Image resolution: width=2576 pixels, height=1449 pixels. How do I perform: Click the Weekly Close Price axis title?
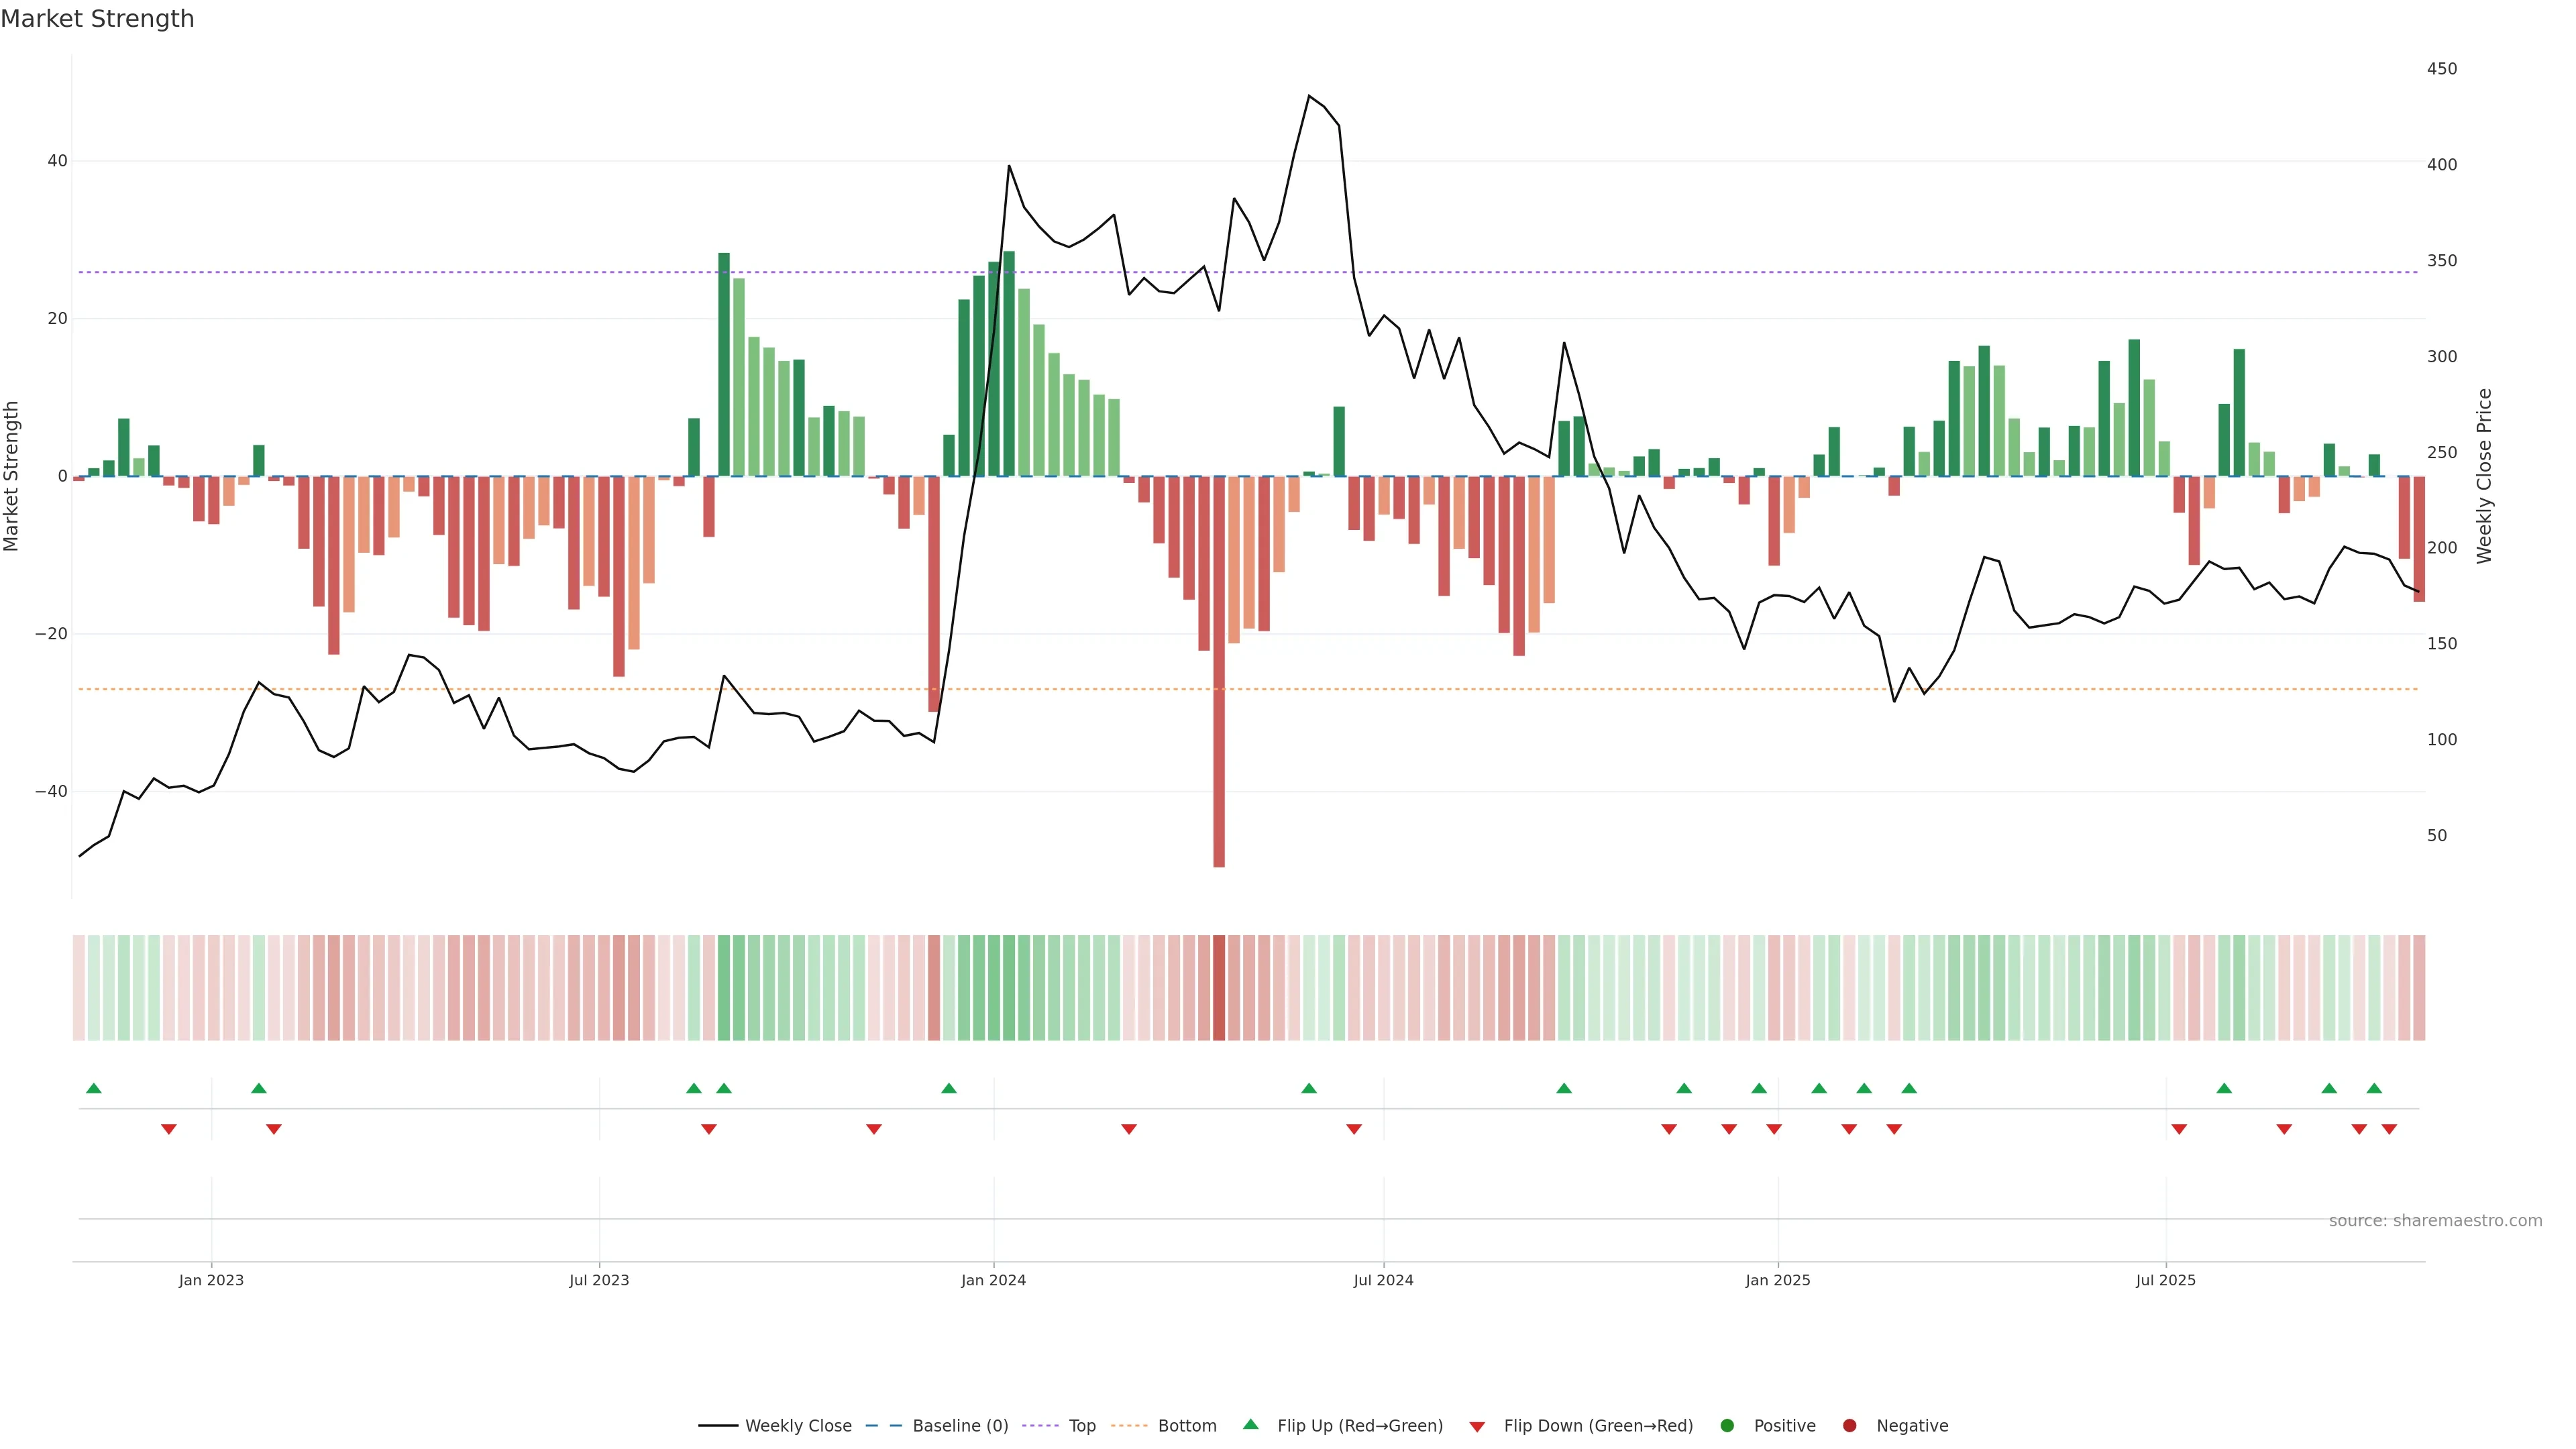(x=2484, y=476)
